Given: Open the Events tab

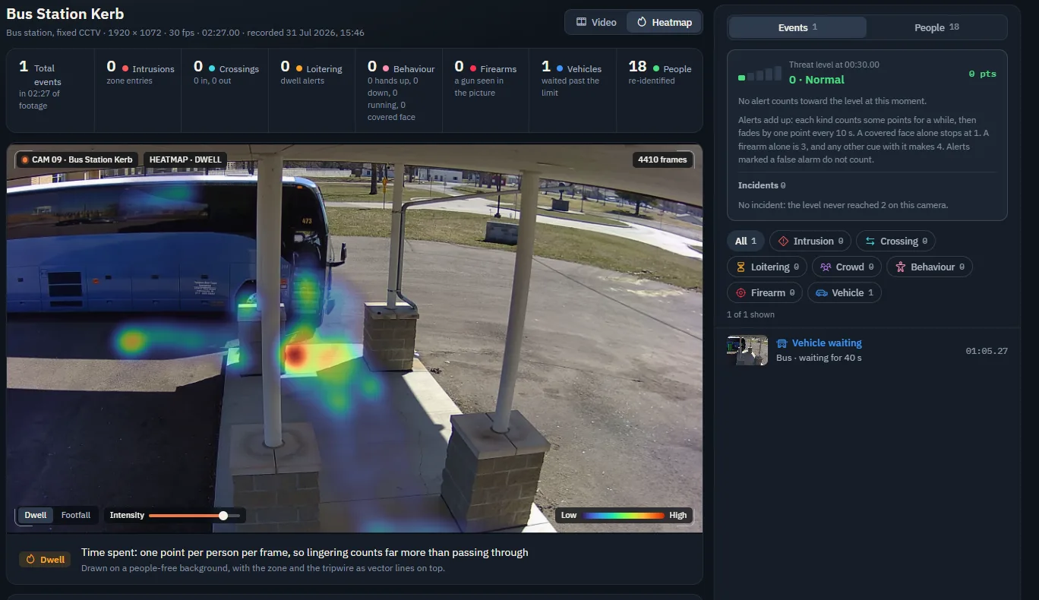Looking at the screenshot, I should coord(797,27).
